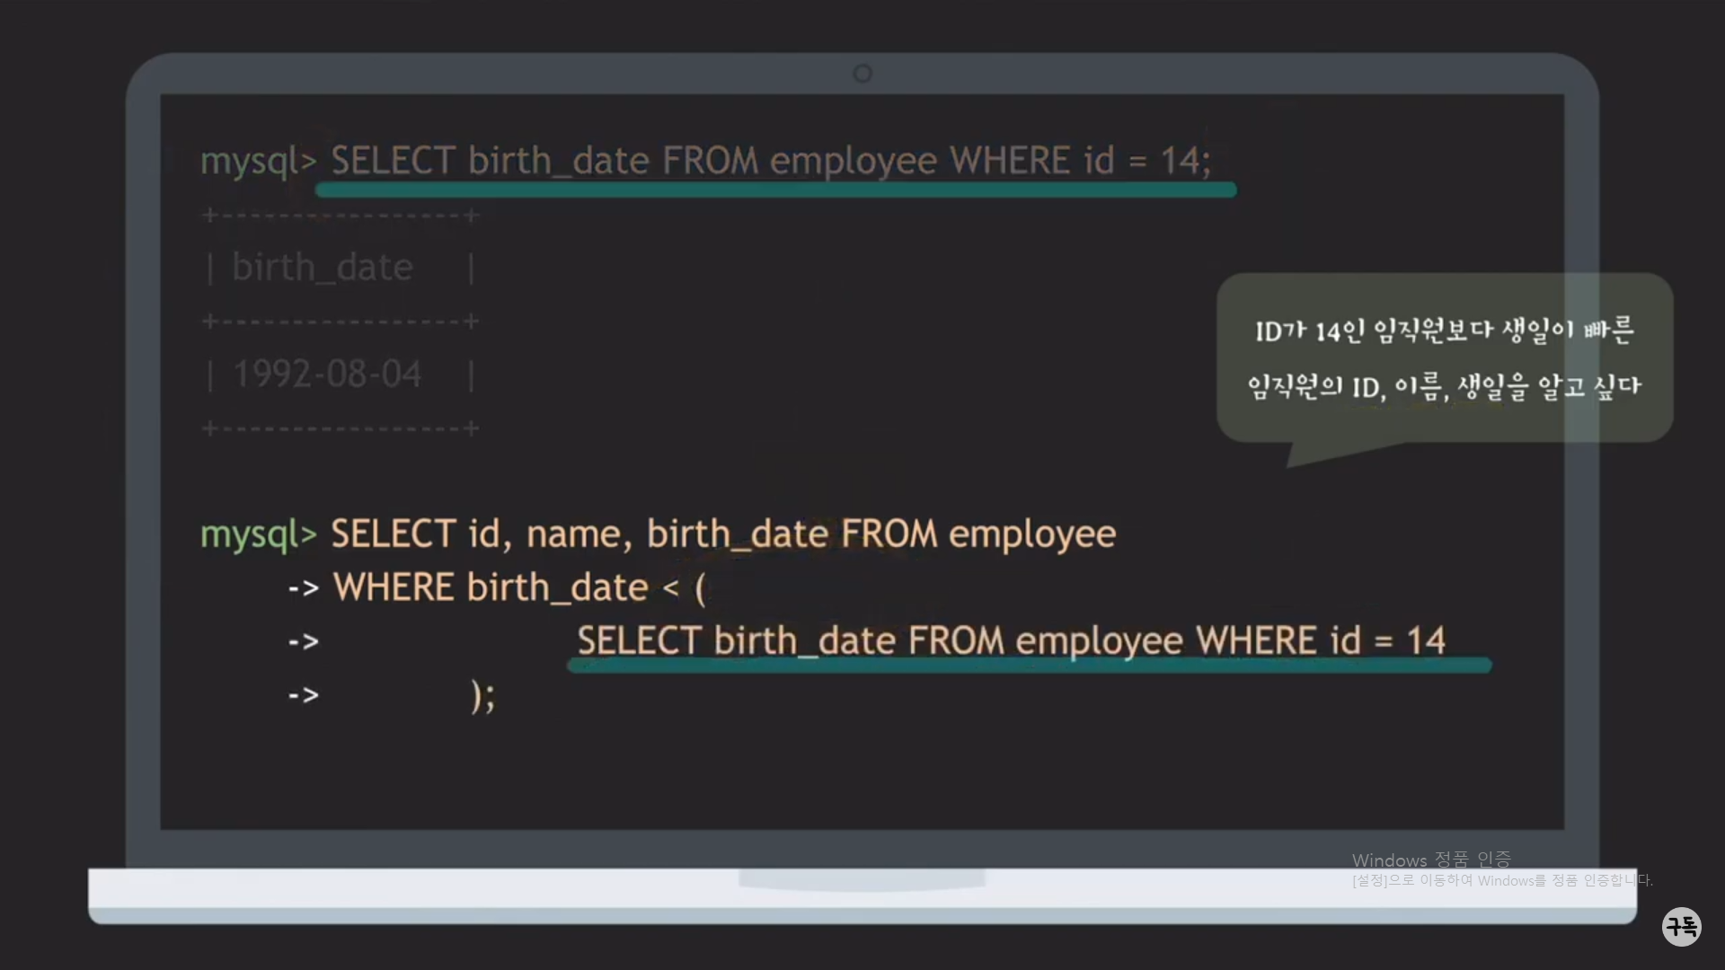Click 'SELECT id, name, birth_date FROM employee' line
Image resolution: width=1725 pixels, height=970 pixels.
coord(723,534)
